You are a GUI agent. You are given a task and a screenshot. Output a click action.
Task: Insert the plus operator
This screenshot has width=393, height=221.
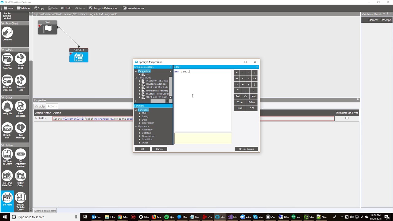tap(237, 73)
